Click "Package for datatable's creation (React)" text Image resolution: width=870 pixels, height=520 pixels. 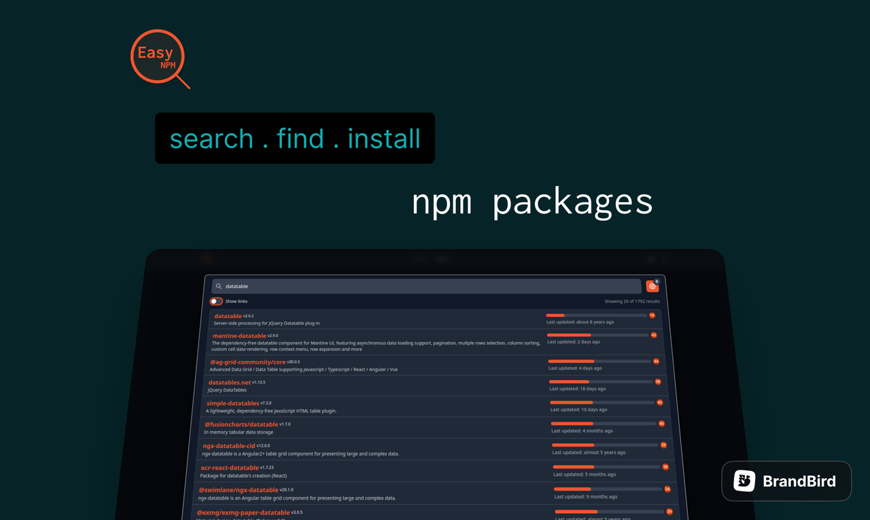point(243,476)
